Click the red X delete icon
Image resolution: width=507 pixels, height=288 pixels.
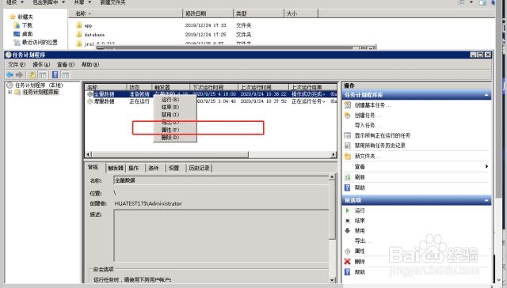[x=347, y=262]
